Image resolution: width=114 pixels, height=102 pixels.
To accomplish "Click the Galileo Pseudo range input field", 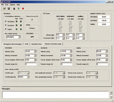I will (102, 64).
